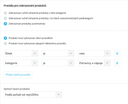The width and height of the screenshot is (128, 104).
Task: Select radio for neautomatických podkategorií option
Action: (5, 18)
